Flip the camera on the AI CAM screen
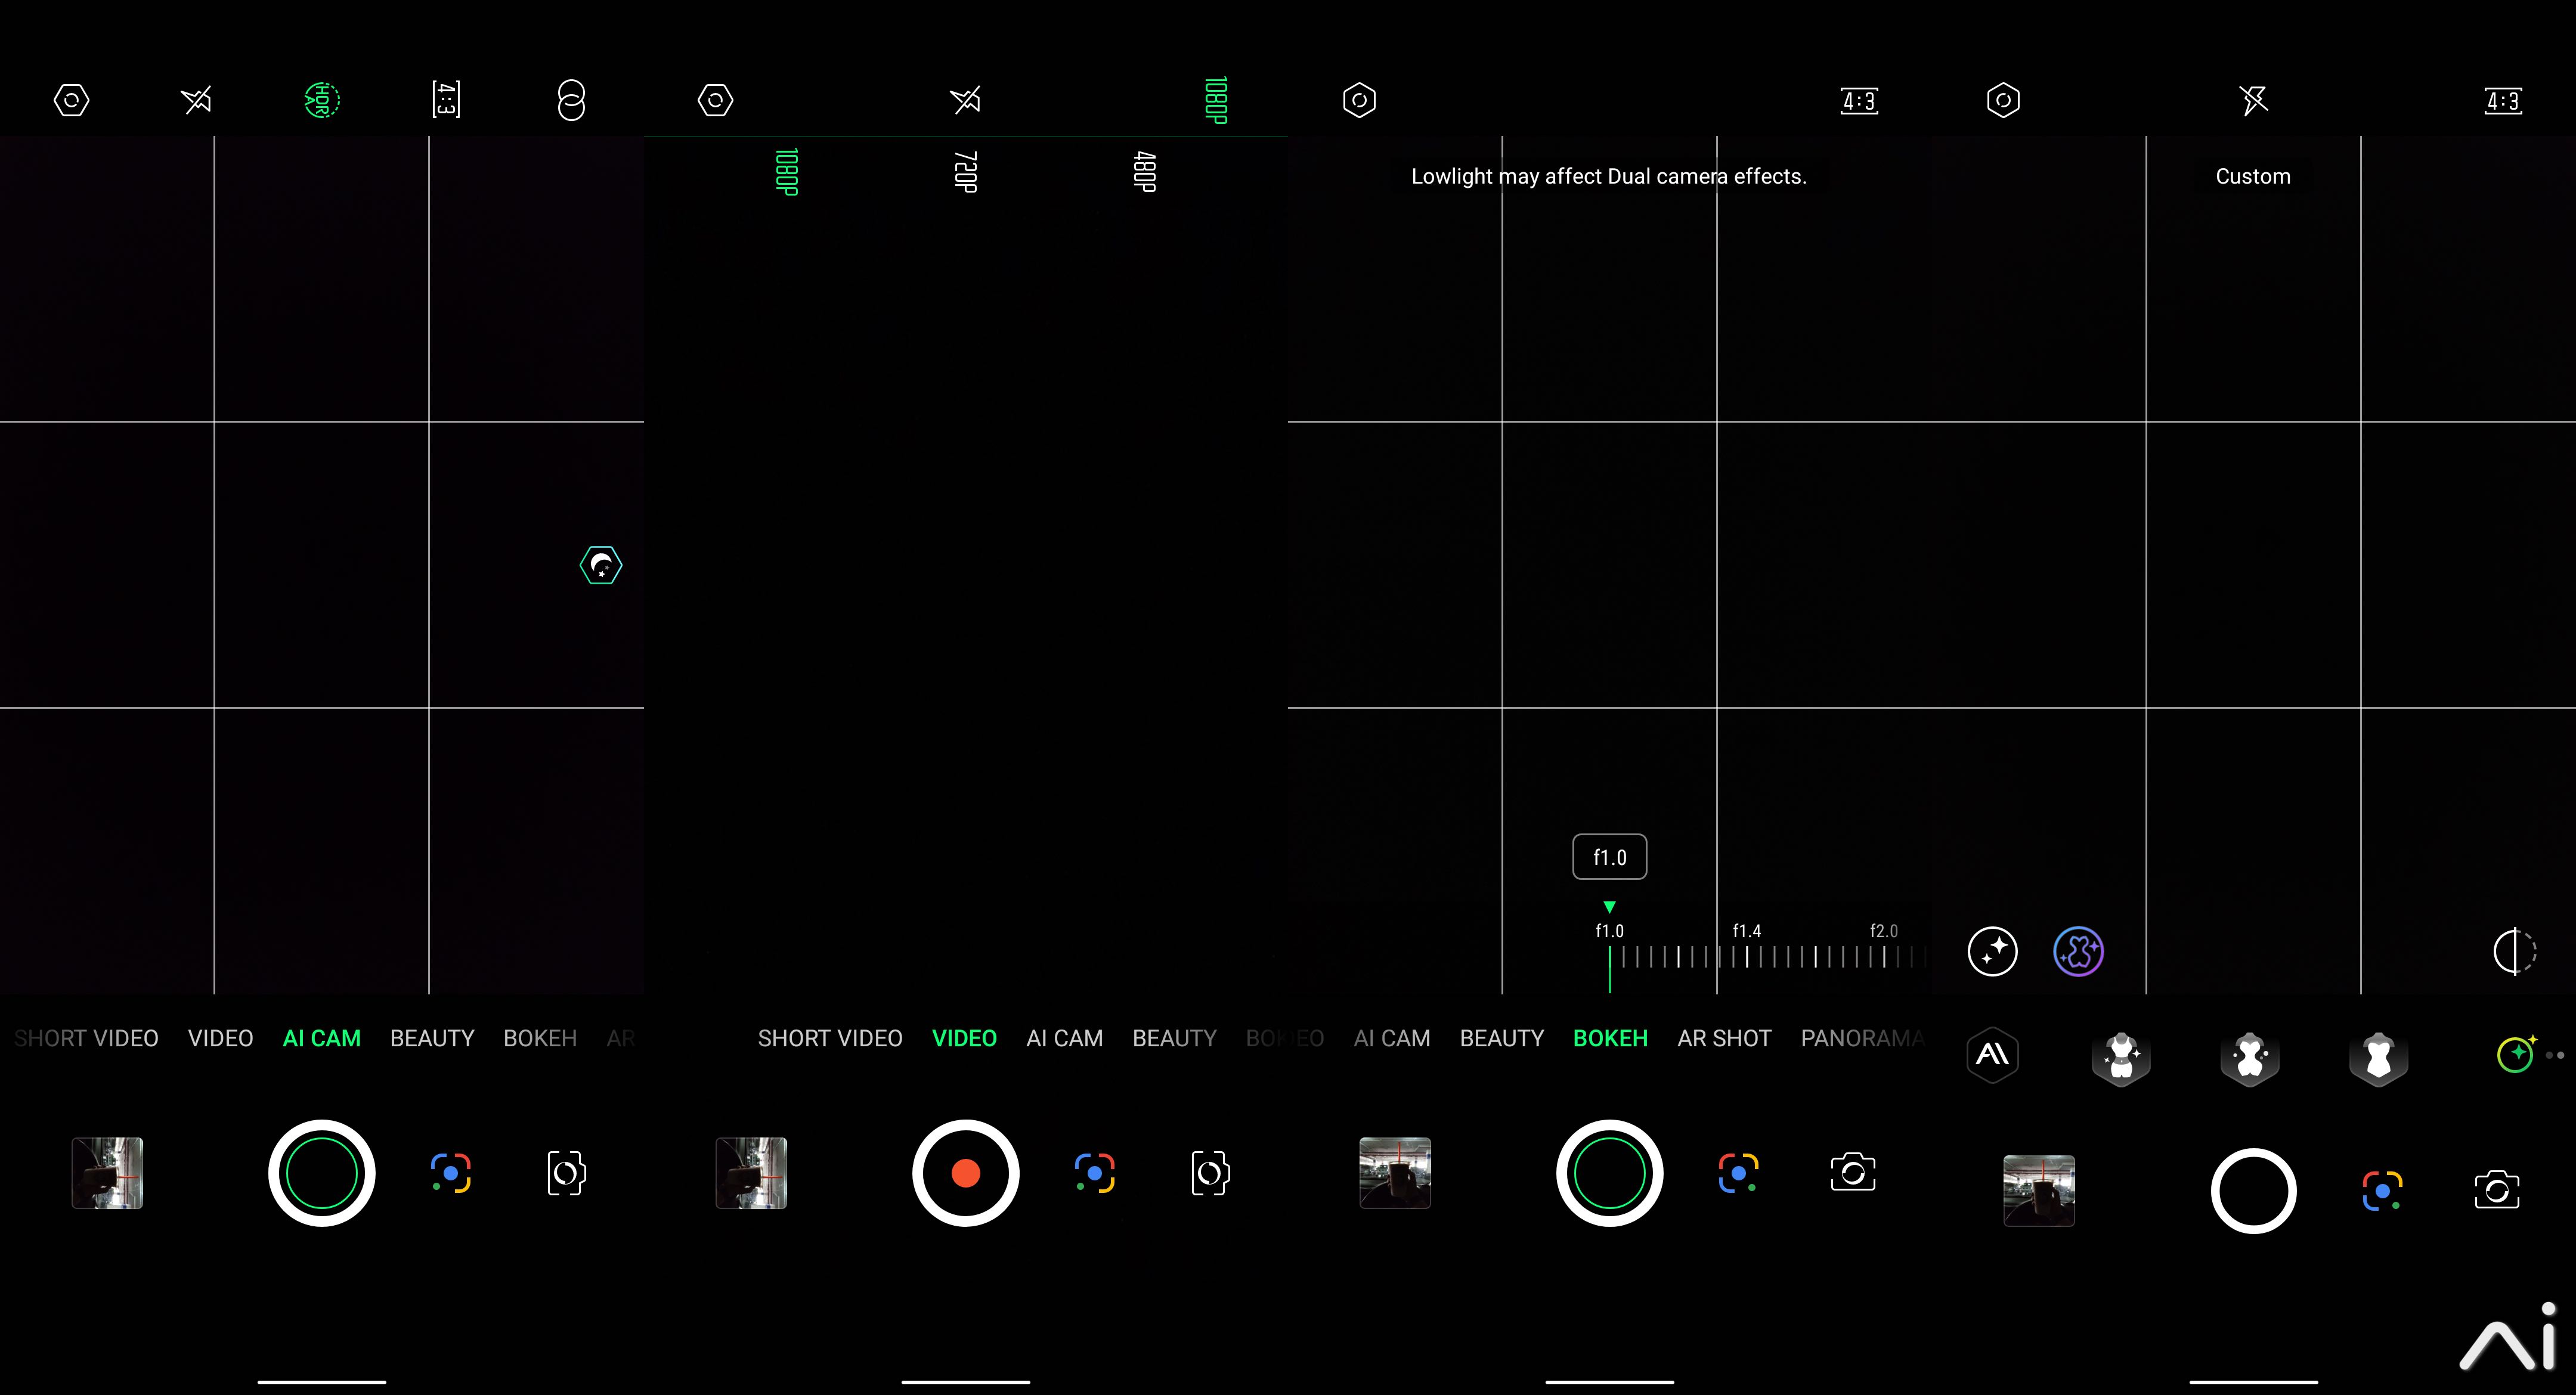This screenshot has height=1395, width=2576. point(566,1173)
